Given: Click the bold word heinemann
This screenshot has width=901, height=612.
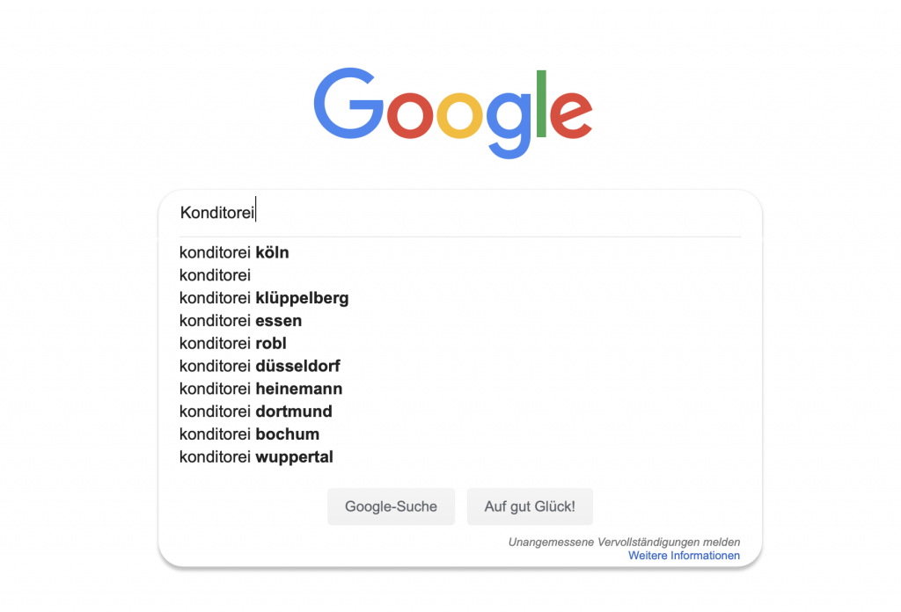Looking at the screenshot, I should point(299,389).
